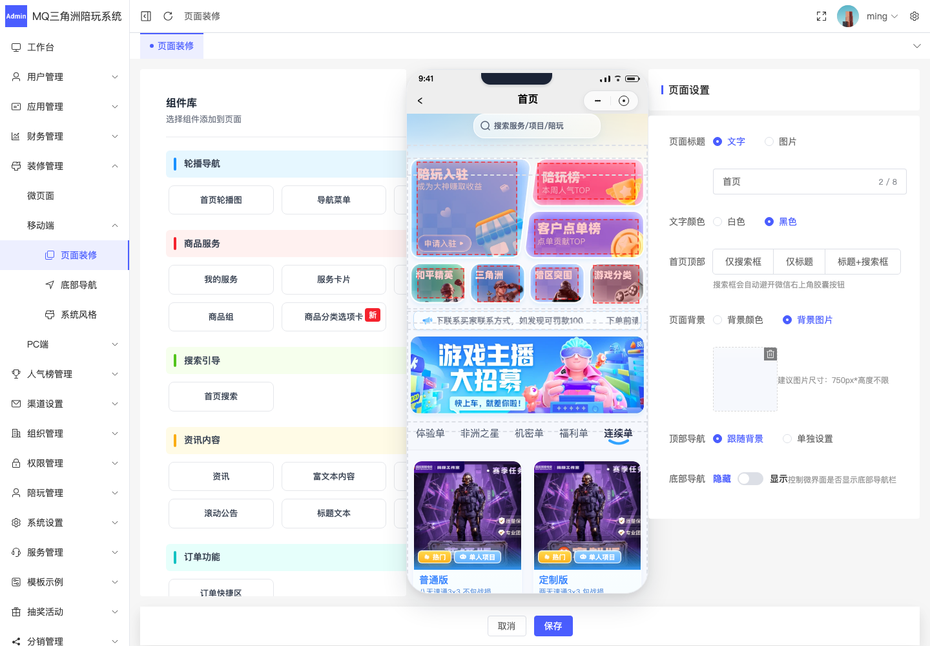Image resolution: width=930 pixels, height=646 pixels.
Task: Select 仅搜索框 homepage top option
Action: (743, 262)
